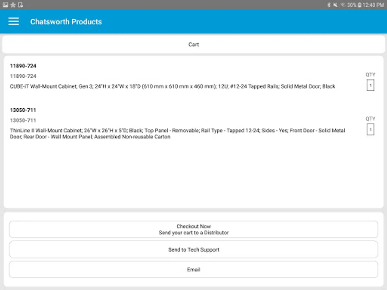This screenshot has height=290, width=387.
Task: Tap the Chatsworth Products title
Action: tap(66, 22)
